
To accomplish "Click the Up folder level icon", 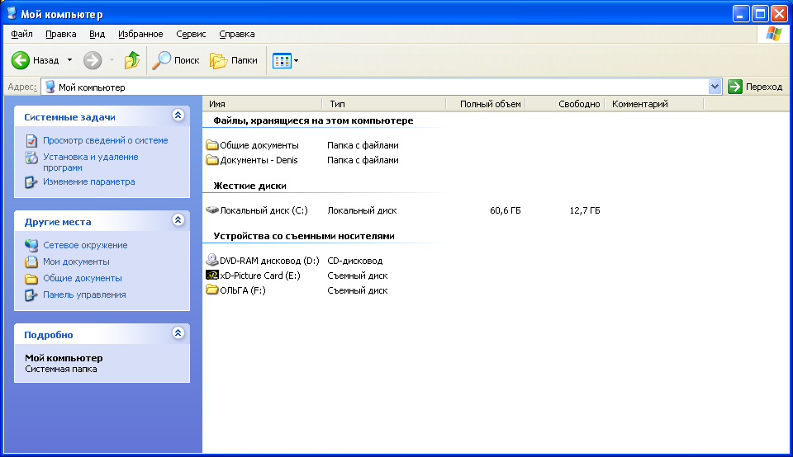I will 132,60.
